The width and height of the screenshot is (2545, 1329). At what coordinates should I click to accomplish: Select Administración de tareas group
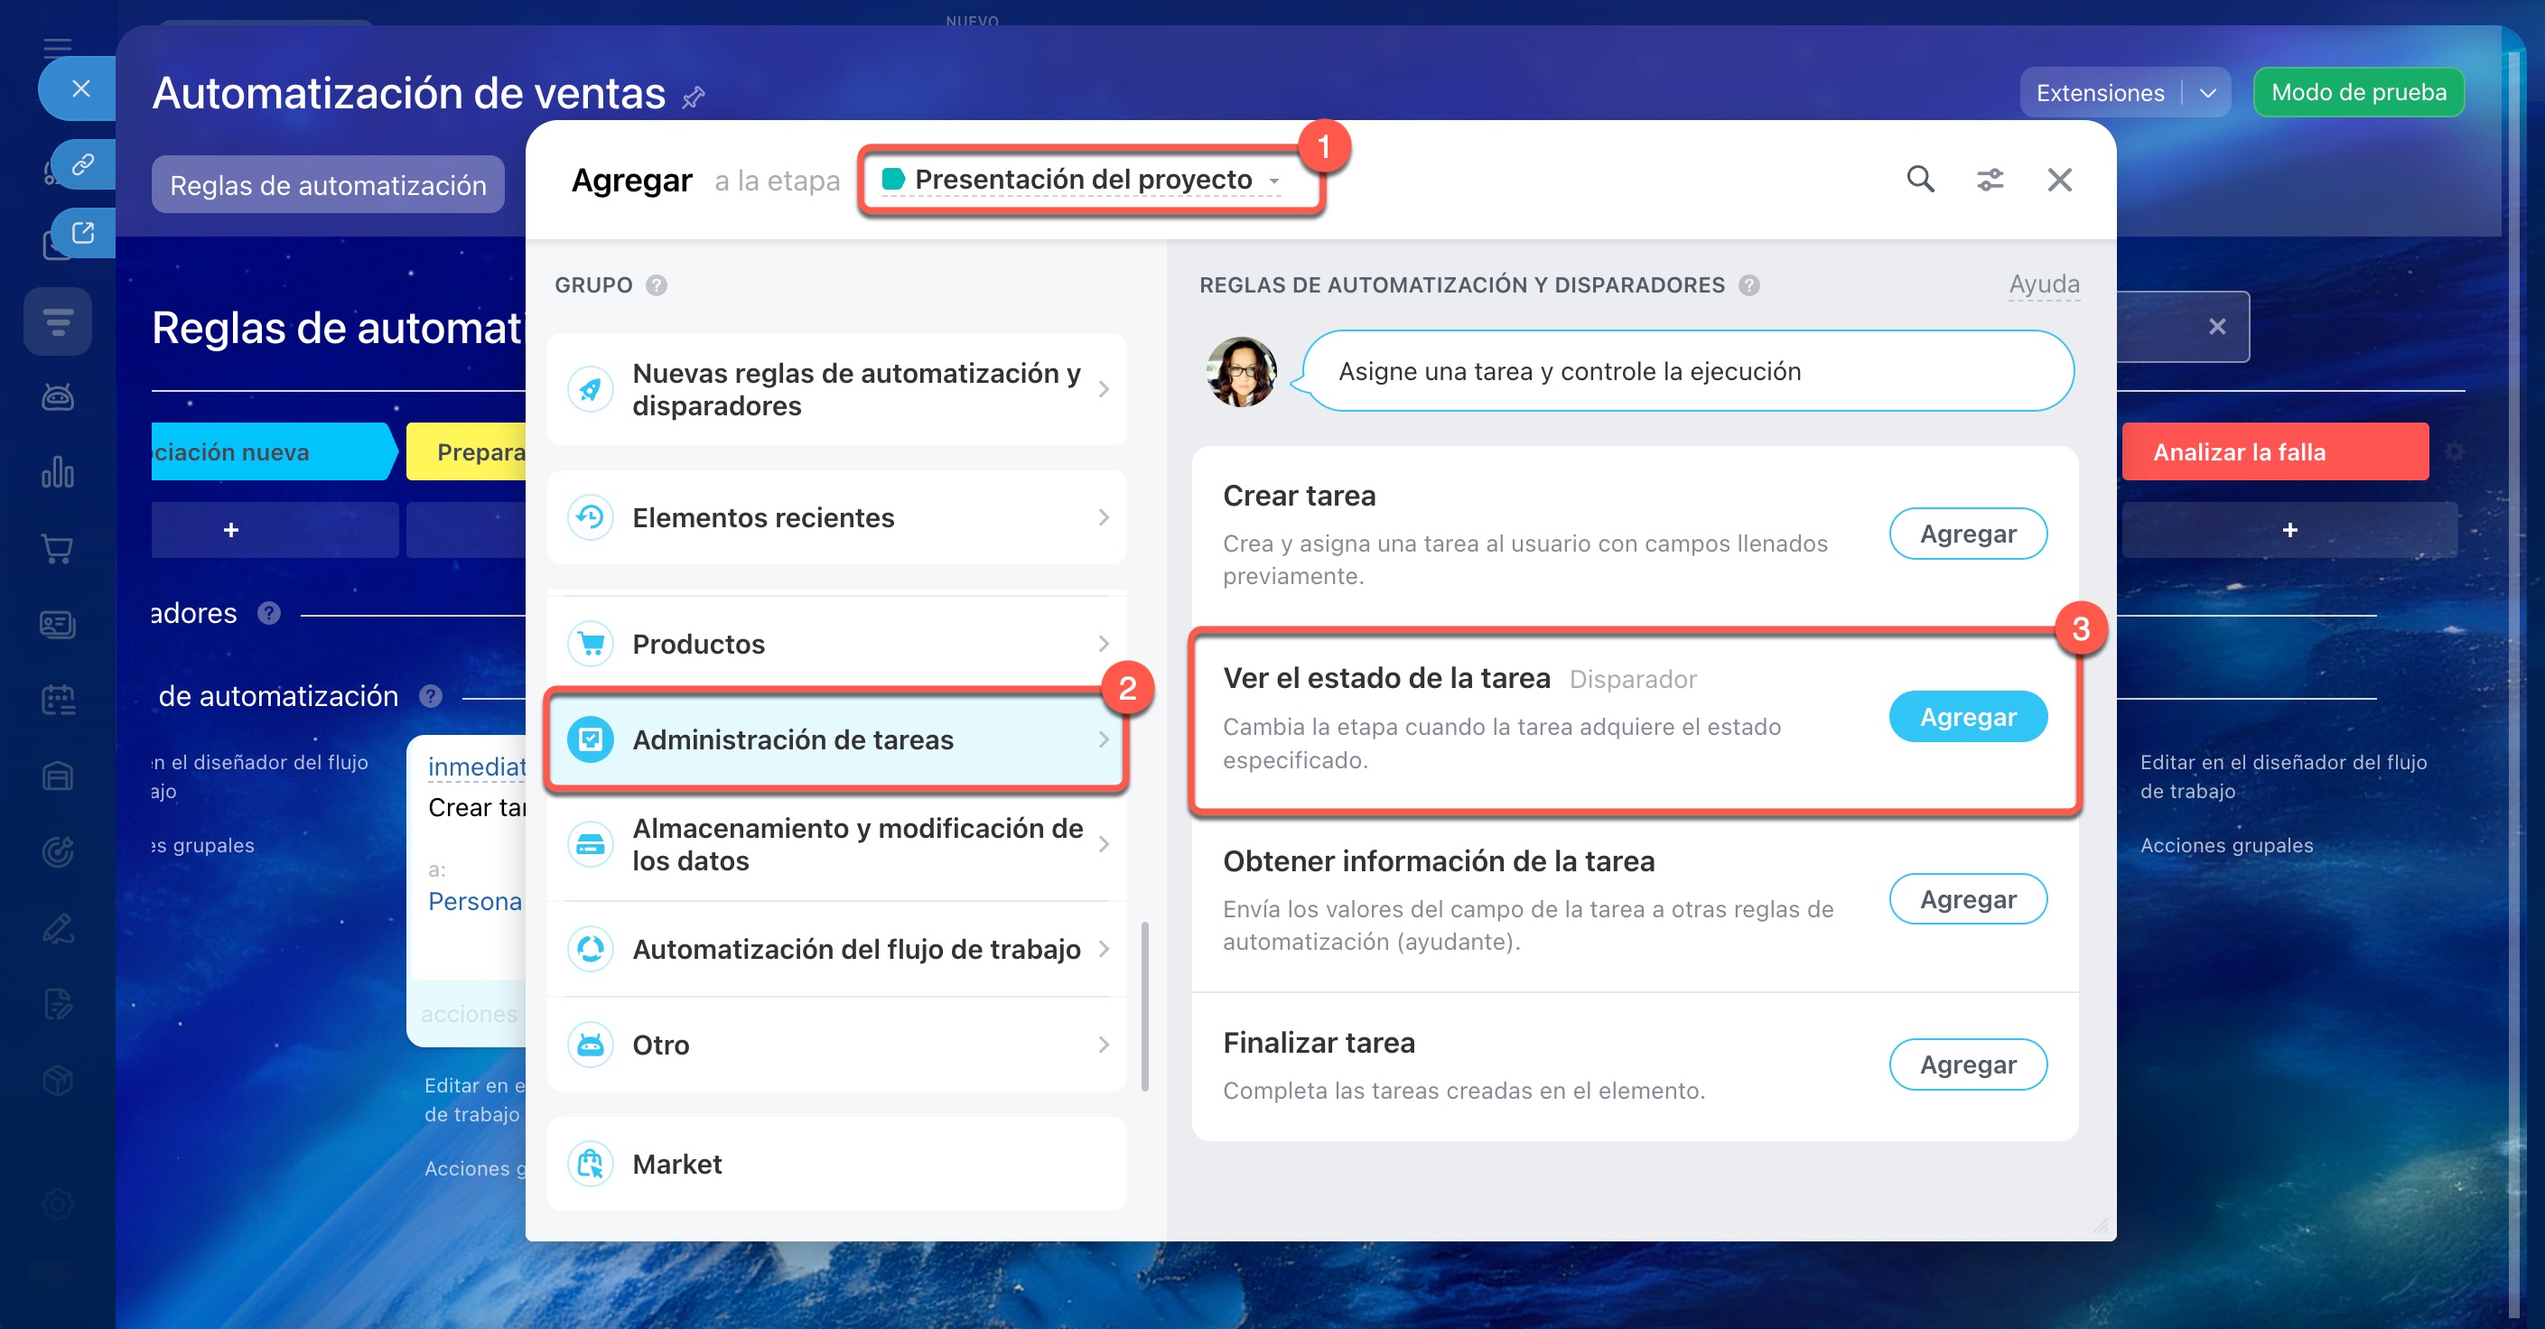pos(835,739)
